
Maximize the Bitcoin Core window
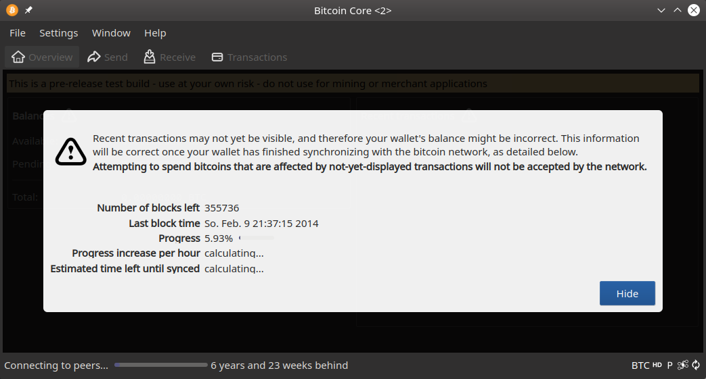[x=677, y=10]
